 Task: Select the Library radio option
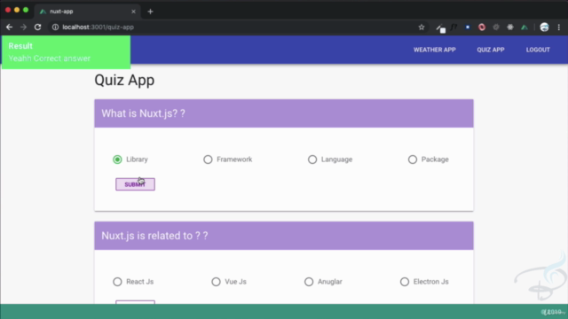pos(117,159)
